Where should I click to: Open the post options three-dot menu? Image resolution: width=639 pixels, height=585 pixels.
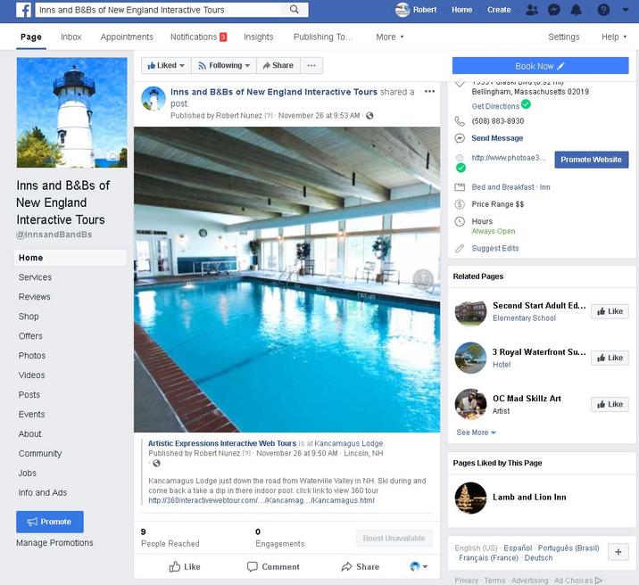tap(429, 91)
